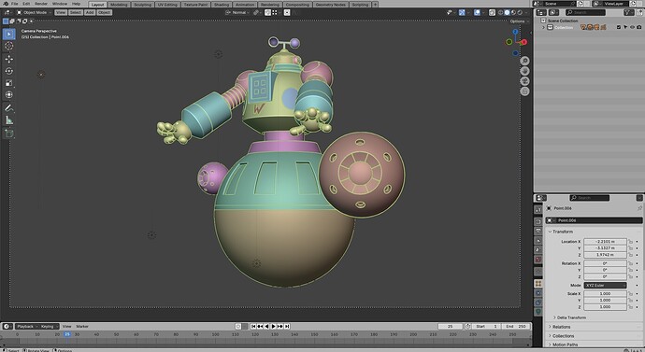The image size is (645, 352).
Task: Activate the Move tool
Action: pos(8,59)
